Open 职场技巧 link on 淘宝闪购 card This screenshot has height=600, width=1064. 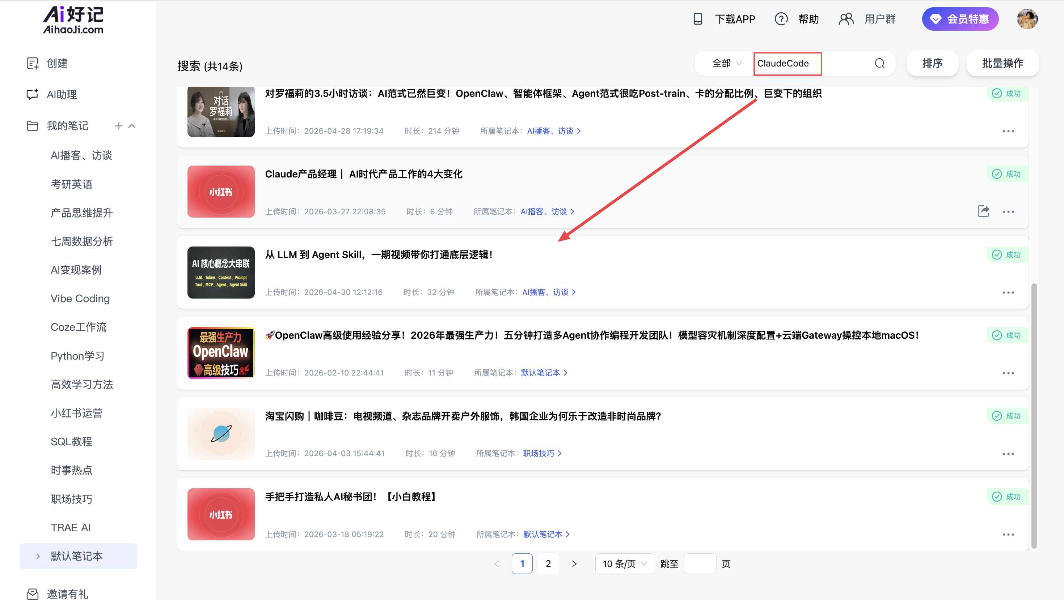click(542, 454)
